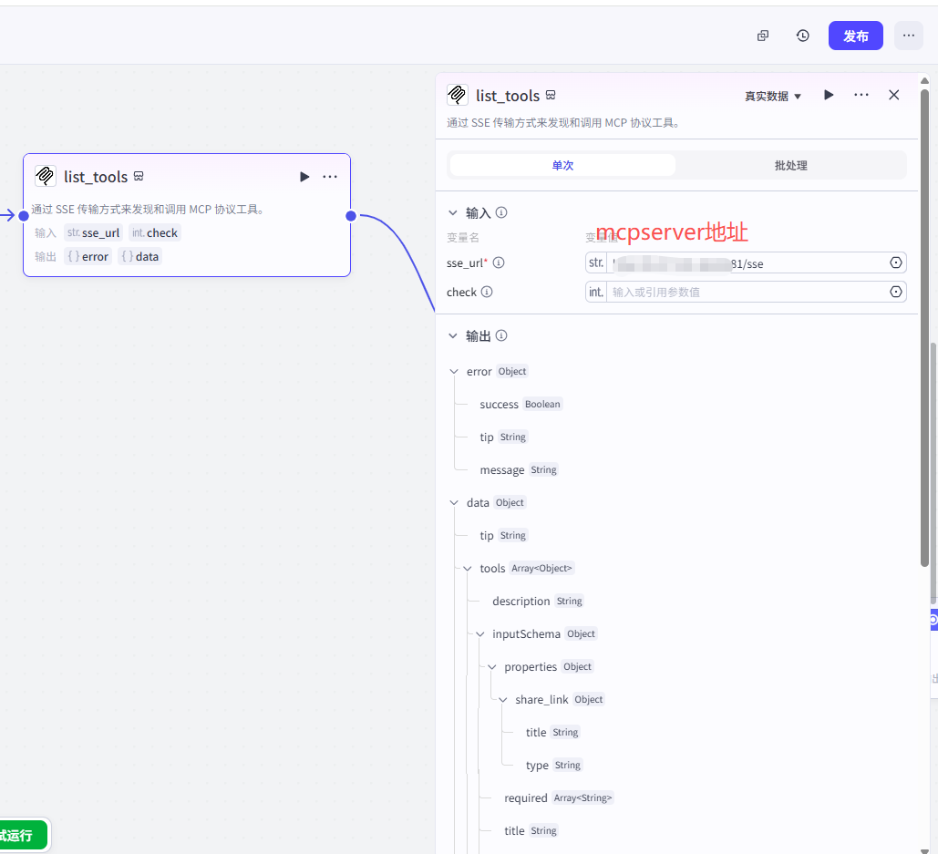
Task: Select the 单次 tab
Action: pos(562,165)
